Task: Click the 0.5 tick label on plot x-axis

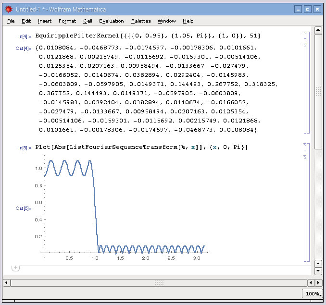Action: tap(69, 258)
